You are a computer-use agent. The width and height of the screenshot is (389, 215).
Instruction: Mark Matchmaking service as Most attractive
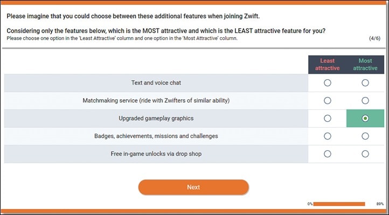point(365,100)
